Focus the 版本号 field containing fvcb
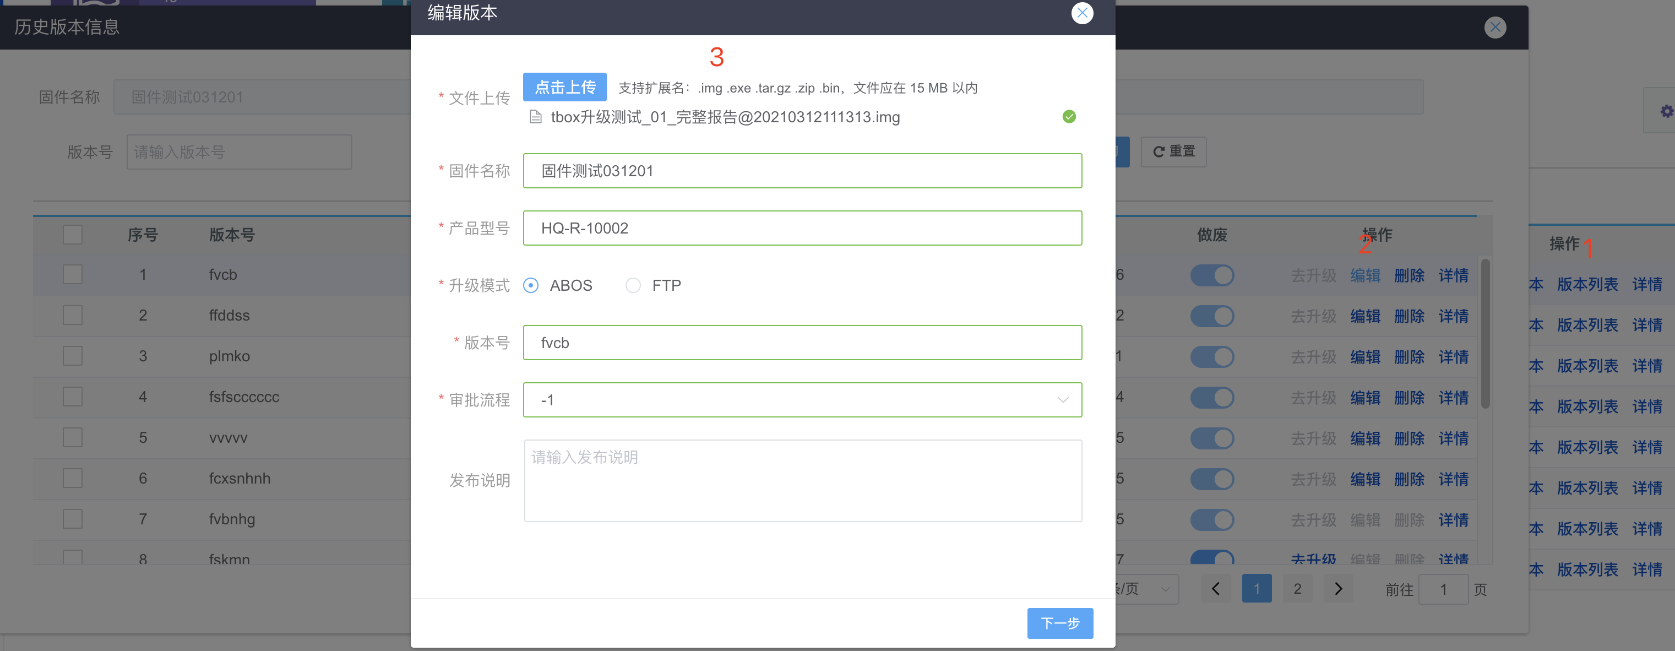Viewport: 1675px width, 651px height. (x=802, y=343)
